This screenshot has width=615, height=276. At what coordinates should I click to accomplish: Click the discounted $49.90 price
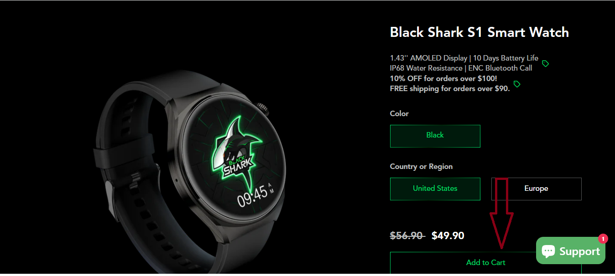(x=448, y=235)
